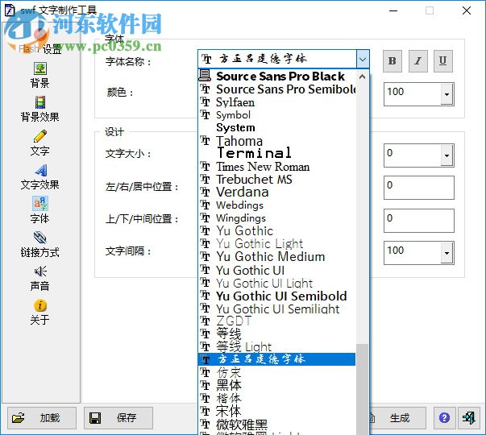This screenshot has width=486, height=435.
Task: Collapse the 字体名称 font name dropdown arrow
Action: tap(363, 59)
